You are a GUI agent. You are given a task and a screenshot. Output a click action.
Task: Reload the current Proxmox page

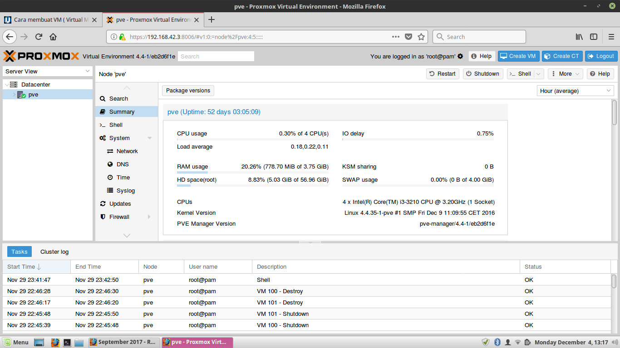pos(39,37)
